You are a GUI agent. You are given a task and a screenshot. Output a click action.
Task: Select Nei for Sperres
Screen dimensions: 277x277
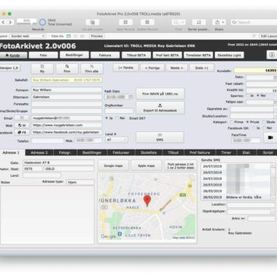(258, 96)
